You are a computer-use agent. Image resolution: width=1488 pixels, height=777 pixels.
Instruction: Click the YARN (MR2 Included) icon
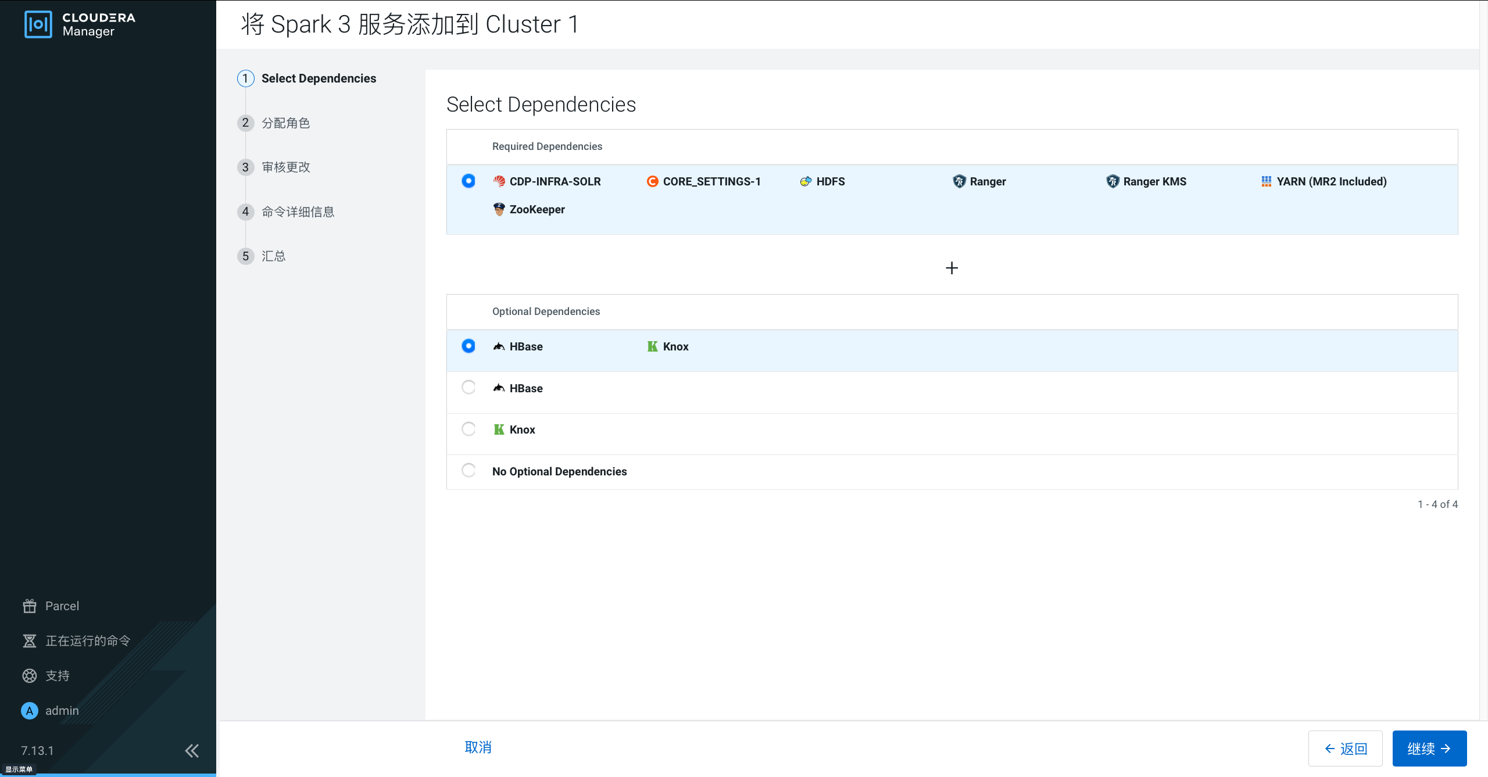pyautogui.click(x=1266, y=181)
